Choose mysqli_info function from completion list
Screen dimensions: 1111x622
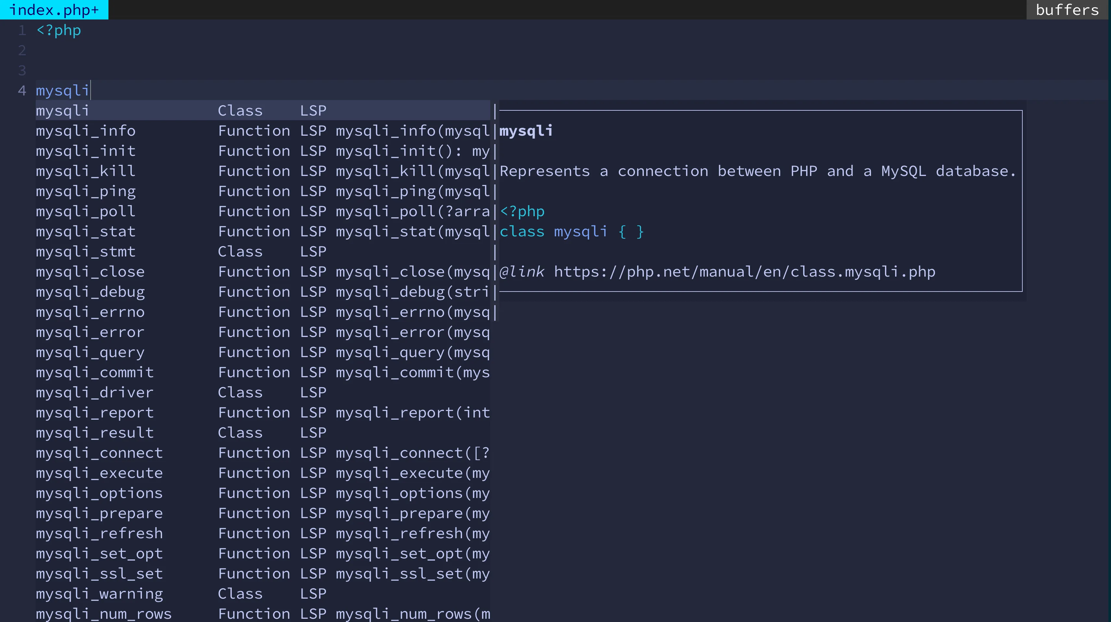[x=85, y=131]
